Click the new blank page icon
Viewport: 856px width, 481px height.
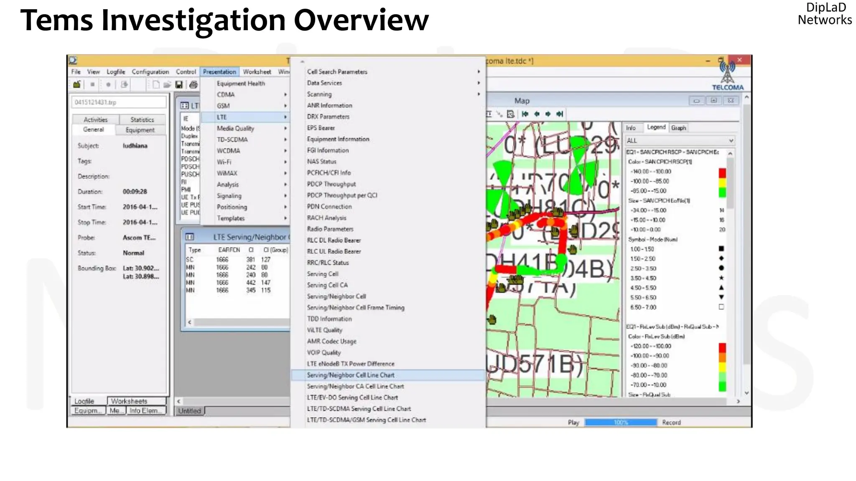pyautogui.click(x=155, y=85)
